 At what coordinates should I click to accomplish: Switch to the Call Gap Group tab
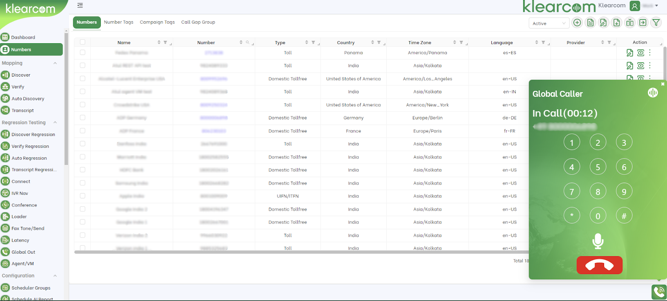pos(198,22)
